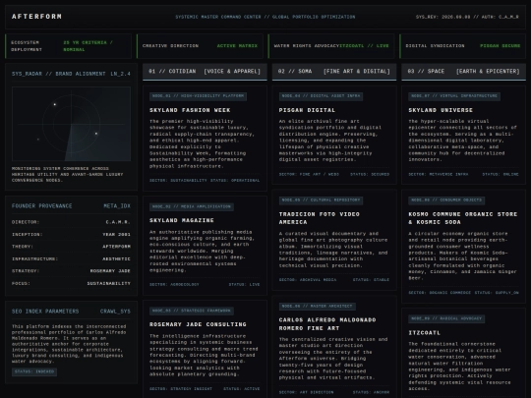Click the 'NODE_08 // CONSUMER OBJECTS' tag
This screenshot has width=531, height=398.
click(x=446, y=200)
